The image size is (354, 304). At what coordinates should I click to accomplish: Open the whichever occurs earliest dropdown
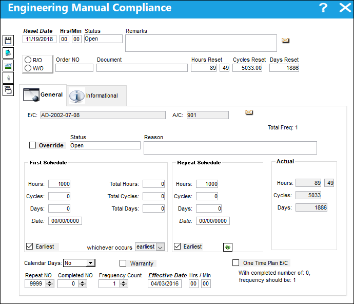coord(160,247)
